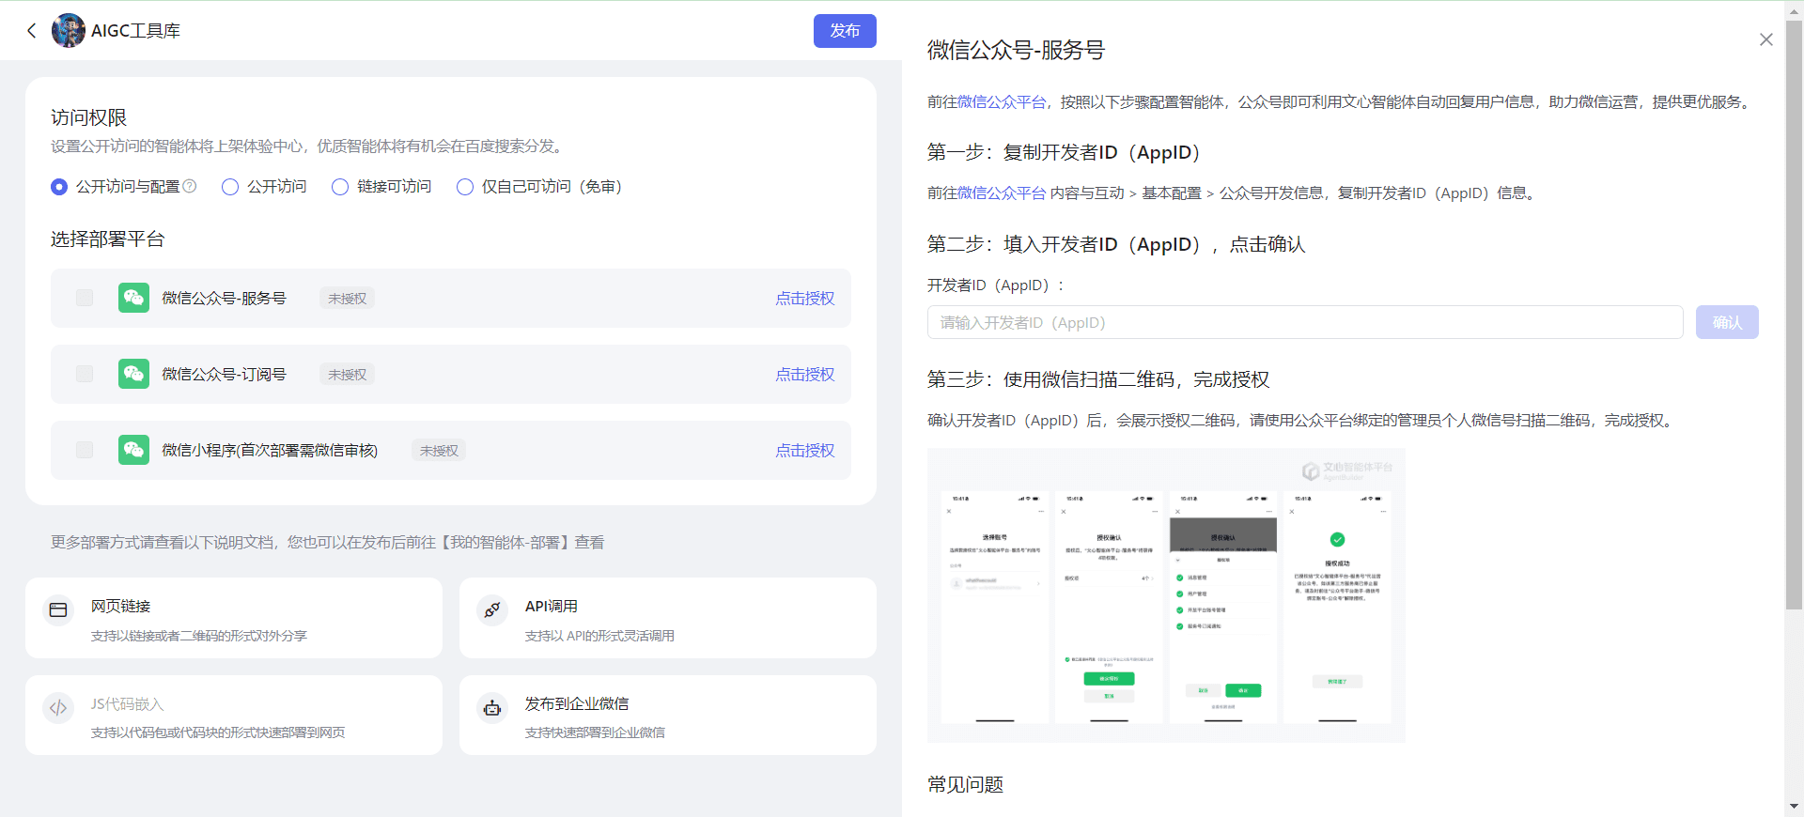Viewport: 1804px width, 817px height.
Task: Click the AIGC工具库 avatar image
Action: pos(68,31)
